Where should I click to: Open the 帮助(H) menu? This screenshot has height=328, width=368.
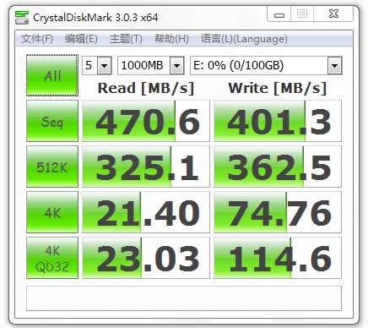171,39
